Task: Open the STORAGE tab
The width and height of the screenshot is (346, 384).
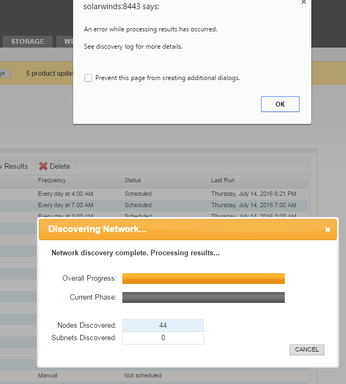Action: coord(28,42)
